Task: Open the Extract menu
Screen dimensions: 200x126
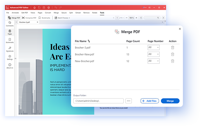Action: 78,13
